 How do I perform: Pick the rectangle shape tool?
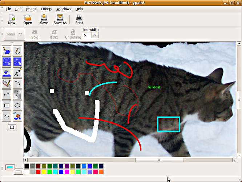click(x=7, y=106)
